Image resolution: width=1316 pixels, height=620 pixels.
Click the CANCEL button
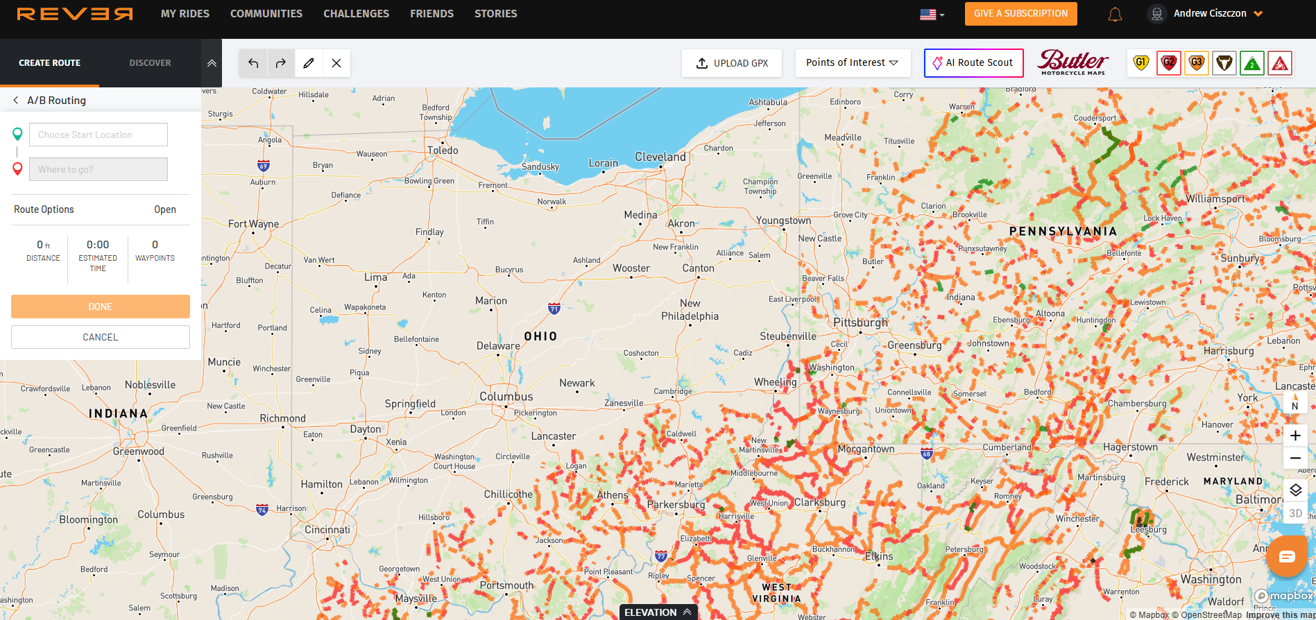(x=101, y=337)
